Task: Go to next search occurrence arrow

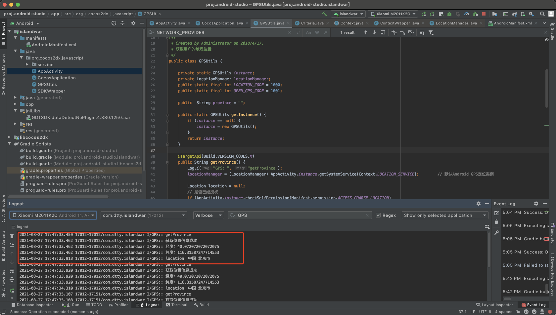Action: [x=374, y=32]
